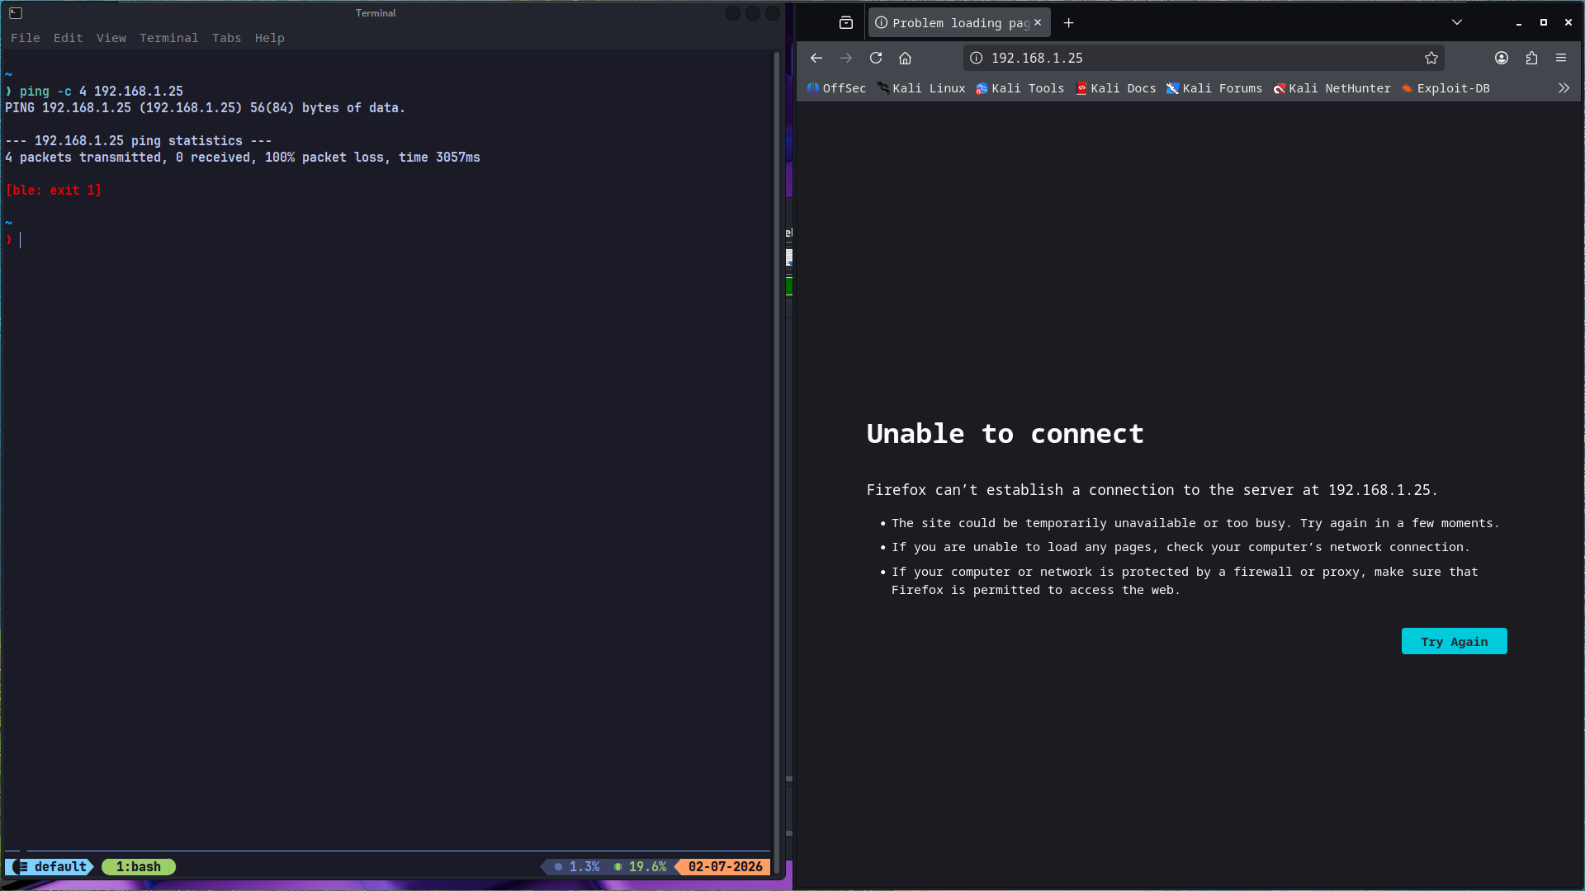Click the Try Again button
The image size is (1585, 891).
pyautogui.click(x=1454, y=641)
